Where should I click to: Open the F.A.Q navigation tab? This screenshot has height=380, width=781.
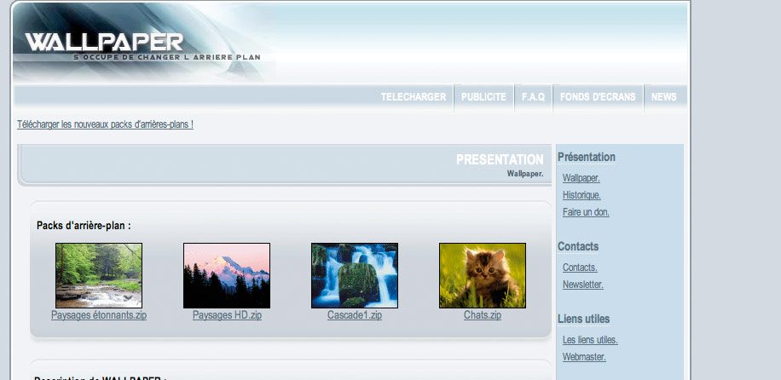(x=533, y=97)
